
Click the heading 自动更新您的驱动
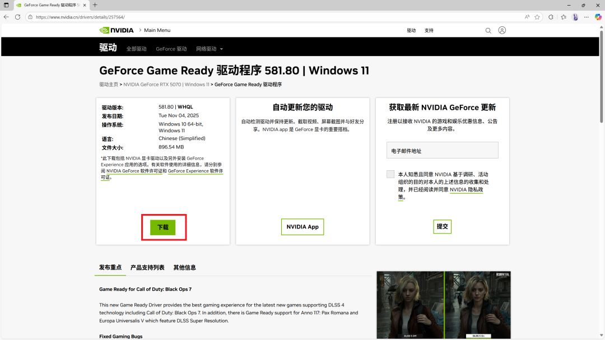pos(302,108)
